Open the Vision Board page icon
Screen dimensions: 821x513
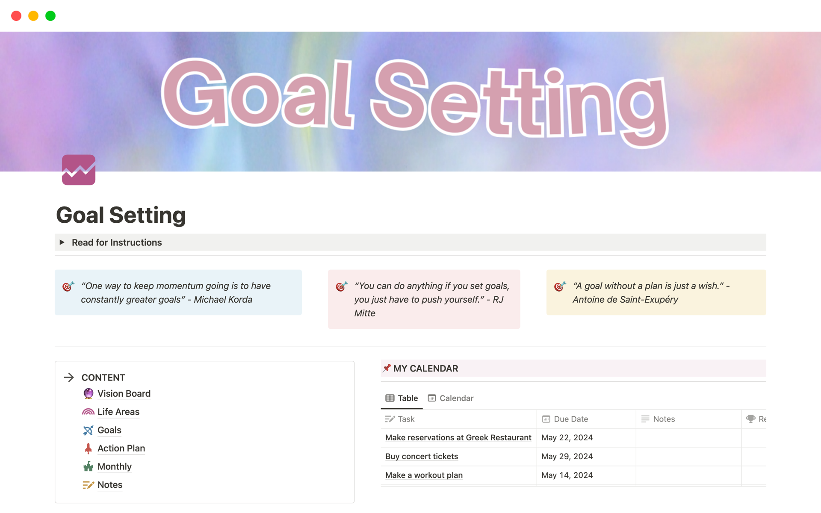pyautogui.click(x=88, y=393)
